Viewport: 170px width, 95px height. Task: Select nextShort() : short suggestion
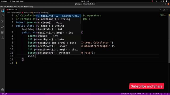(x=58, y=46)
